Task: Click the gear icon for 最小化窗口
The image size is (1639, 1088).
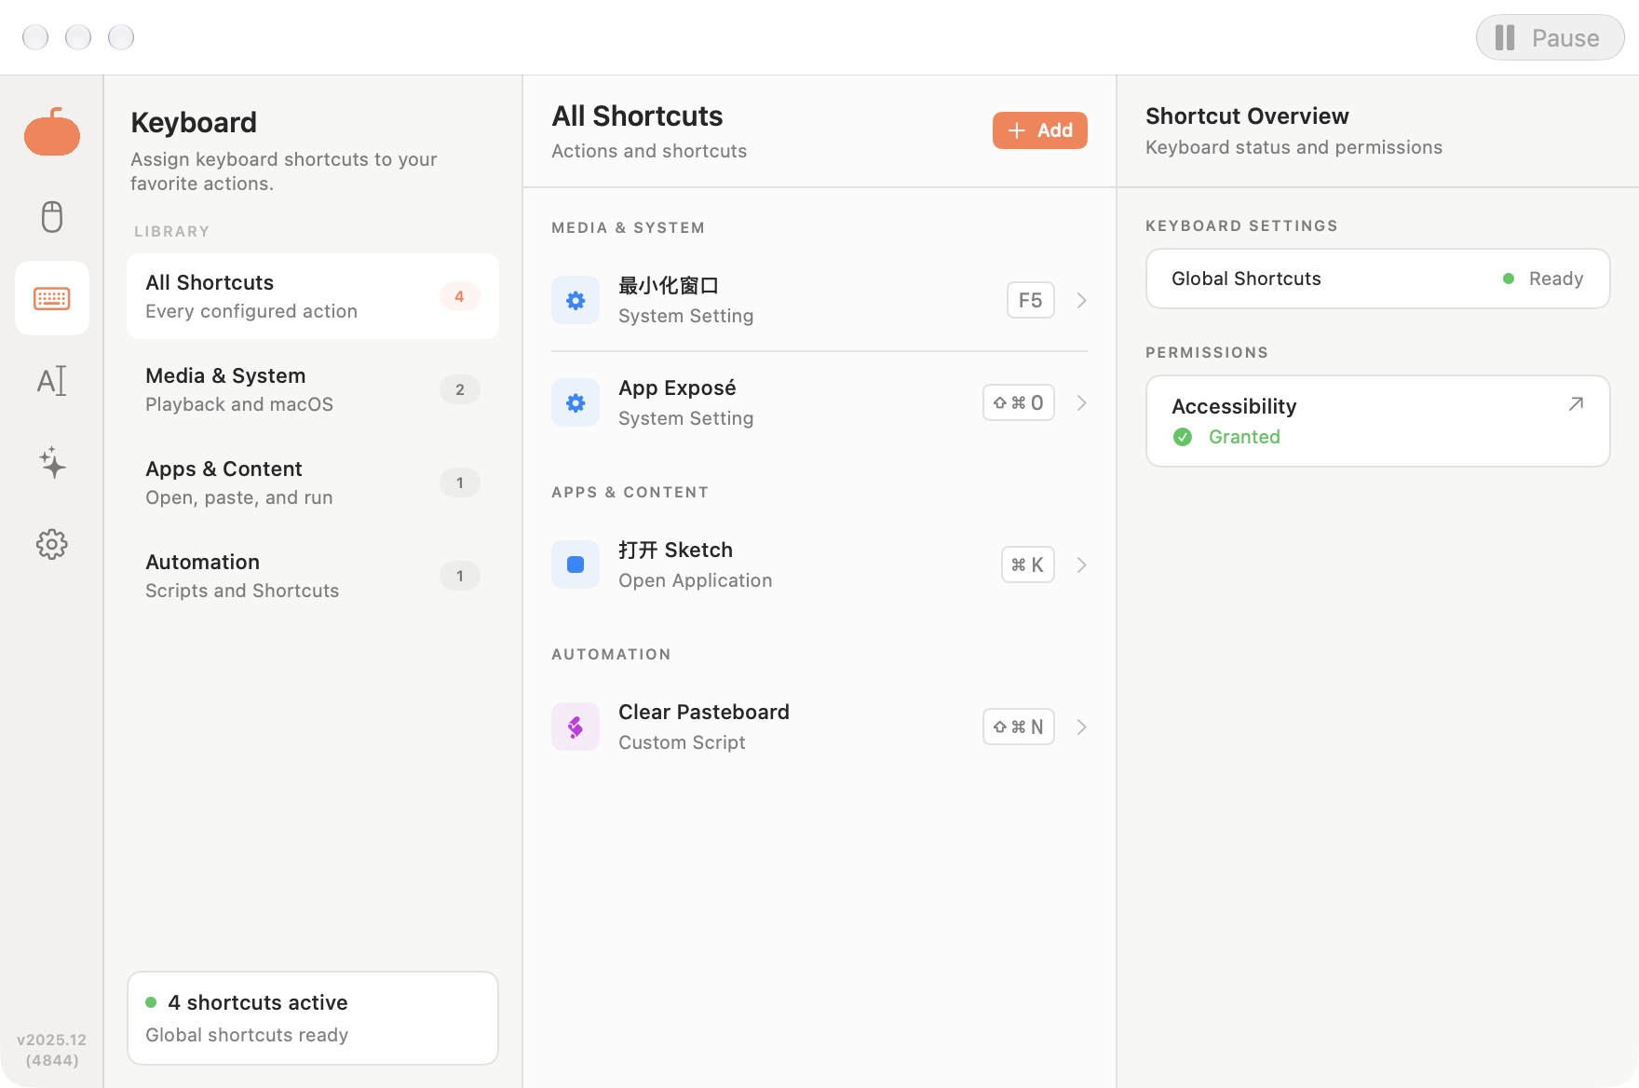Action: [x=576, y=300]
